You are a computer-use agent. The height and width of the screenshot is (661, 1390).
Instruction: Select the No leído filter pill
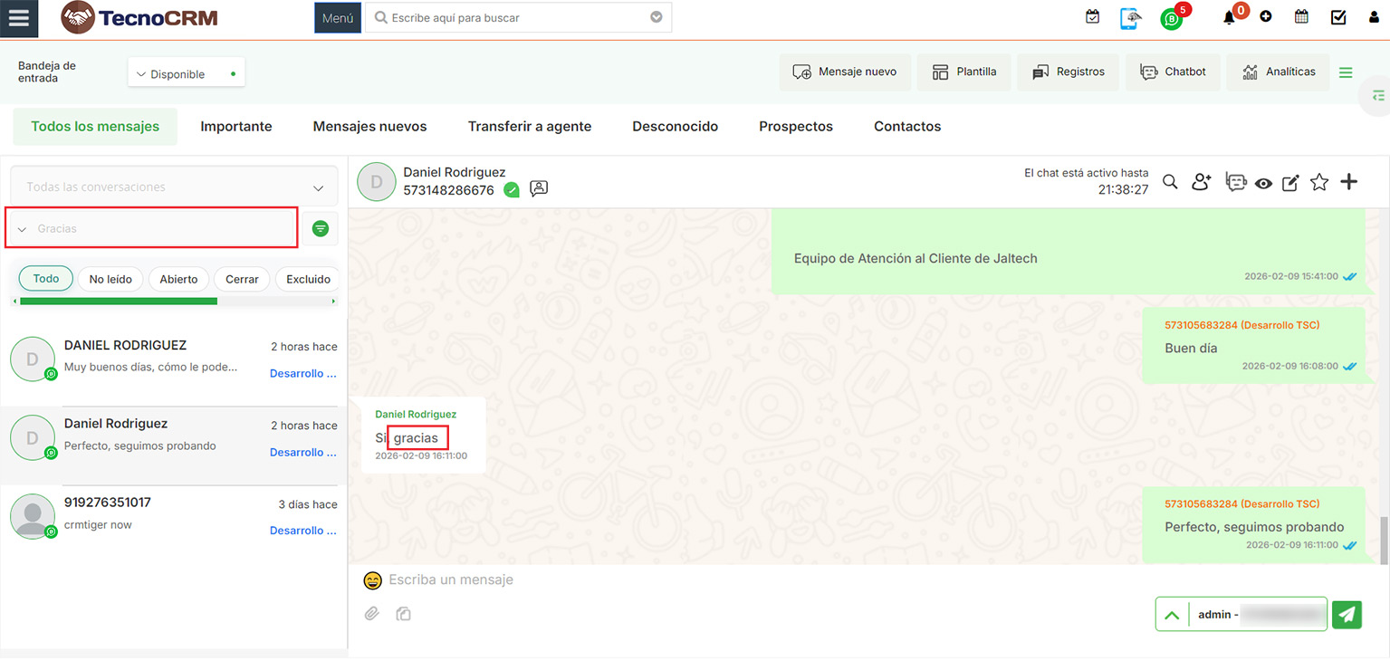110,279
